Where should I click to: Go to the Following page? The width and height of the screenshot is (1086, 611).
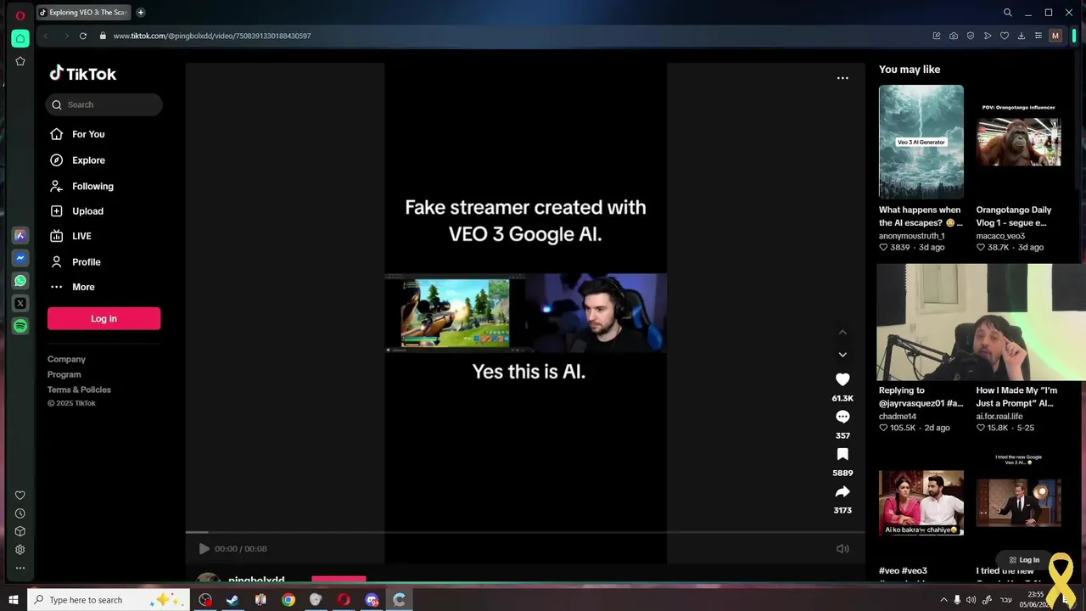pyautogui.click(x=92, y=186)
